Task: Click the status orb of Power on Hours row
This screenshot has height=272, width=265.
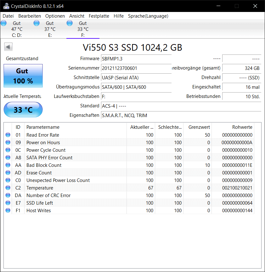Action: (8, 142)
